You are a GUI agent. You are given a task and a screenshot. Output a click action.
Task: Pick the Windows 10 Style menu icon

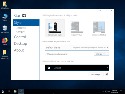99,27
